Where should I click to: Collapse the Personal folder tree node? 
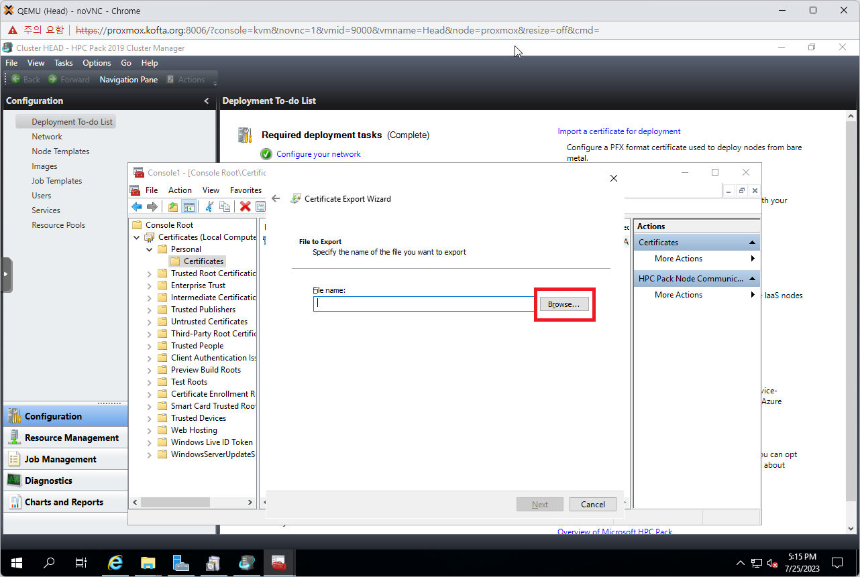(x=150, y=249)
